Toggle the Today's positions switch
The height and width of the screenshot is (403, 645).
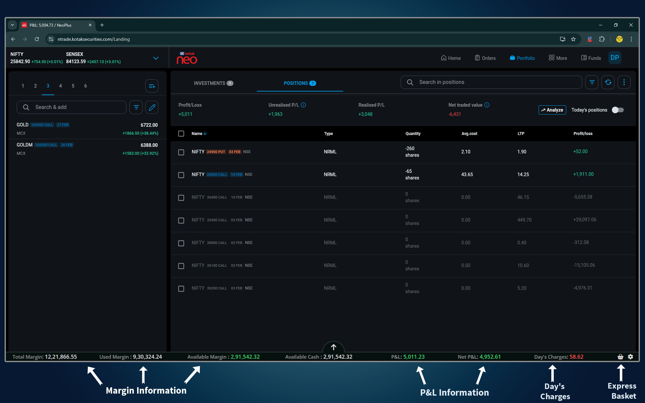tap(618, 110)
